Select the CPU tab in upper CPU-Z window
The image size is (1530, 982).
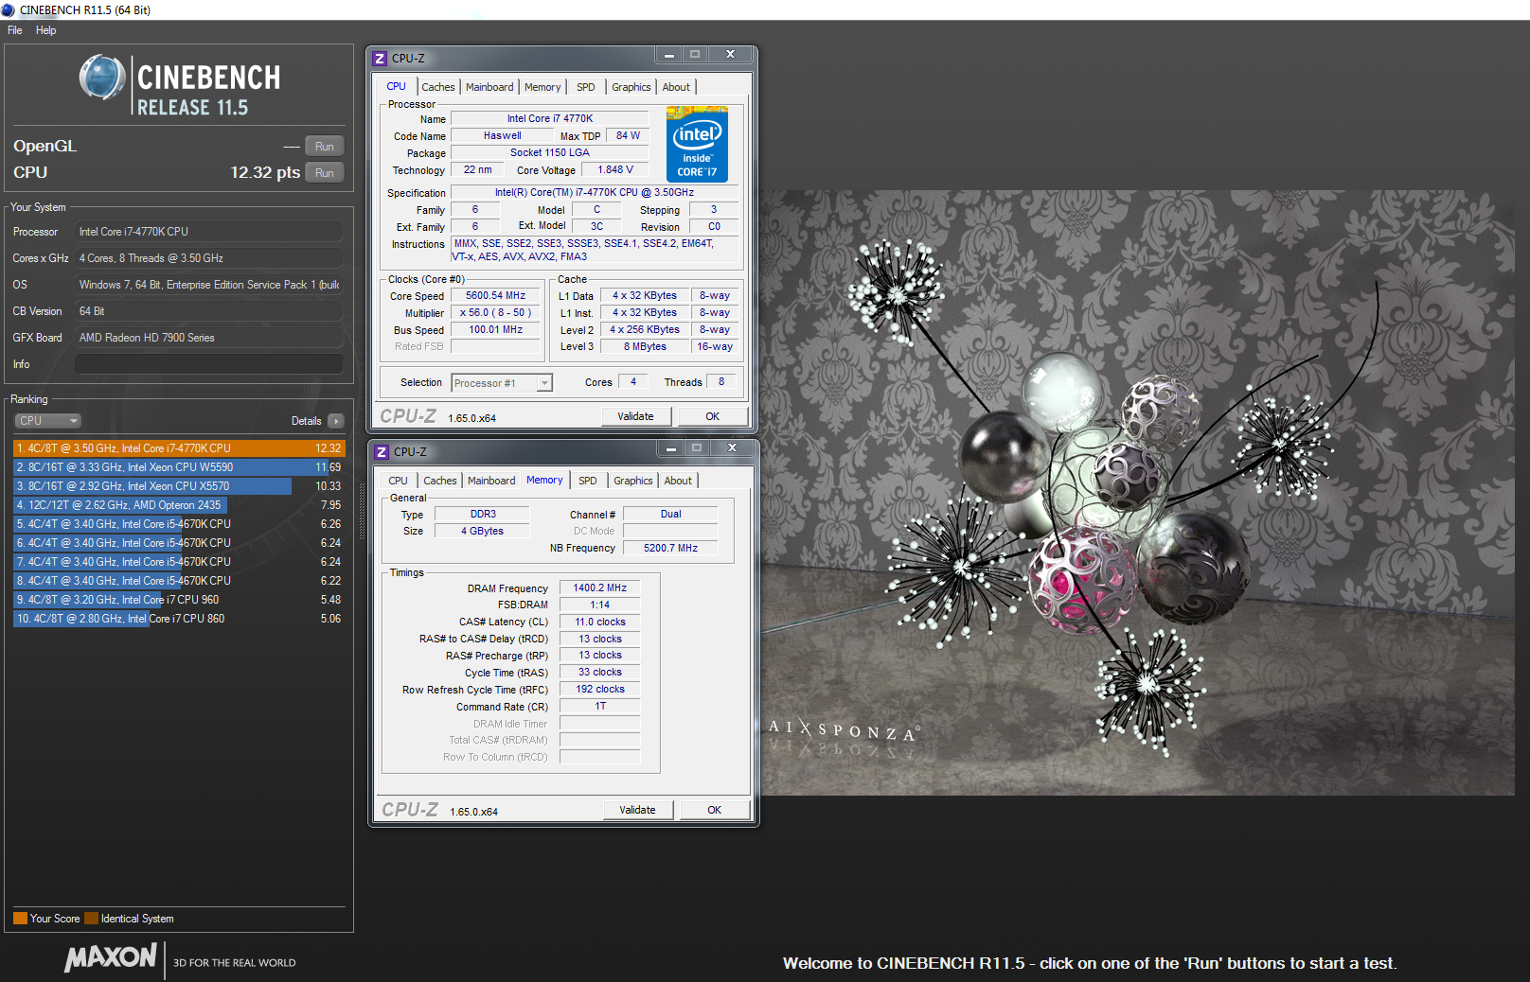(x=397, y=86)
